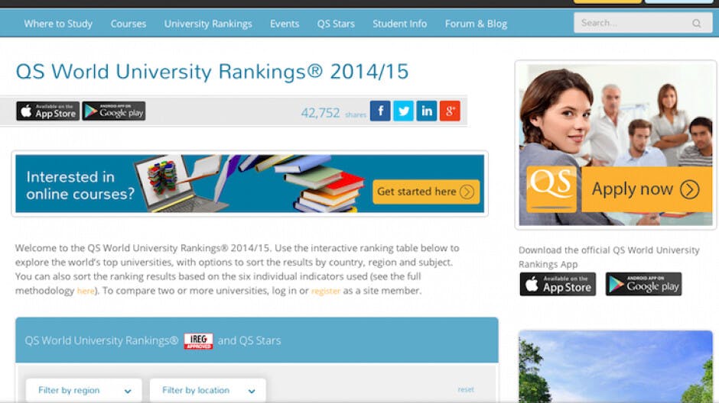
Task: Tap the App Store badge under page title
Action: (47, 111)
